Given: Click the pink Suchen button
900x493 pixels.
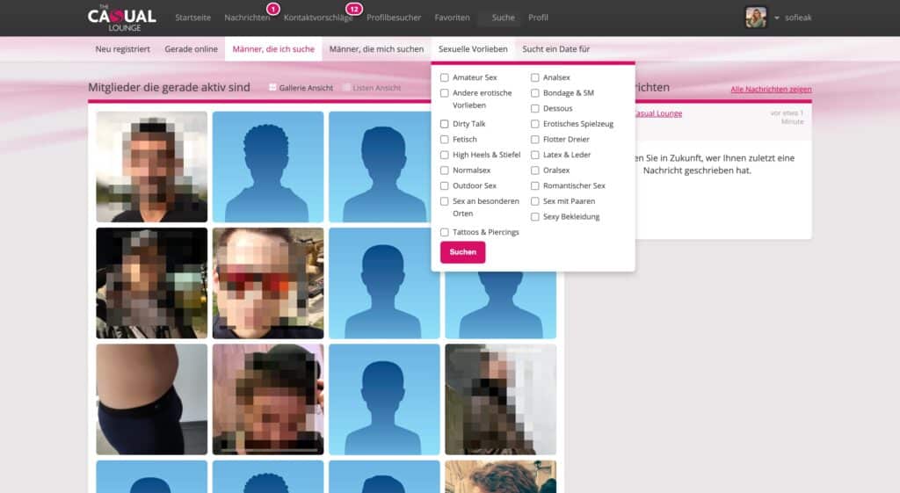Looking at the screenshot, I should coord(462,252).
